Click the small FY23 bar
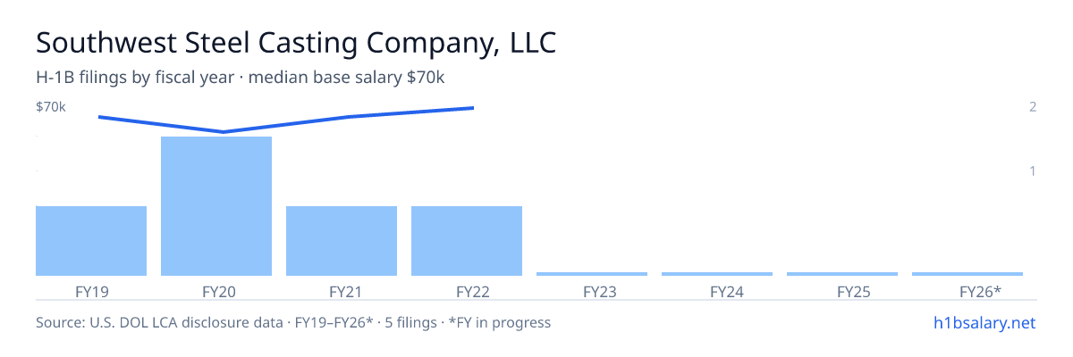Viewport: 1073px width, 357px height. pyautogui.click(x=592, y=274)
